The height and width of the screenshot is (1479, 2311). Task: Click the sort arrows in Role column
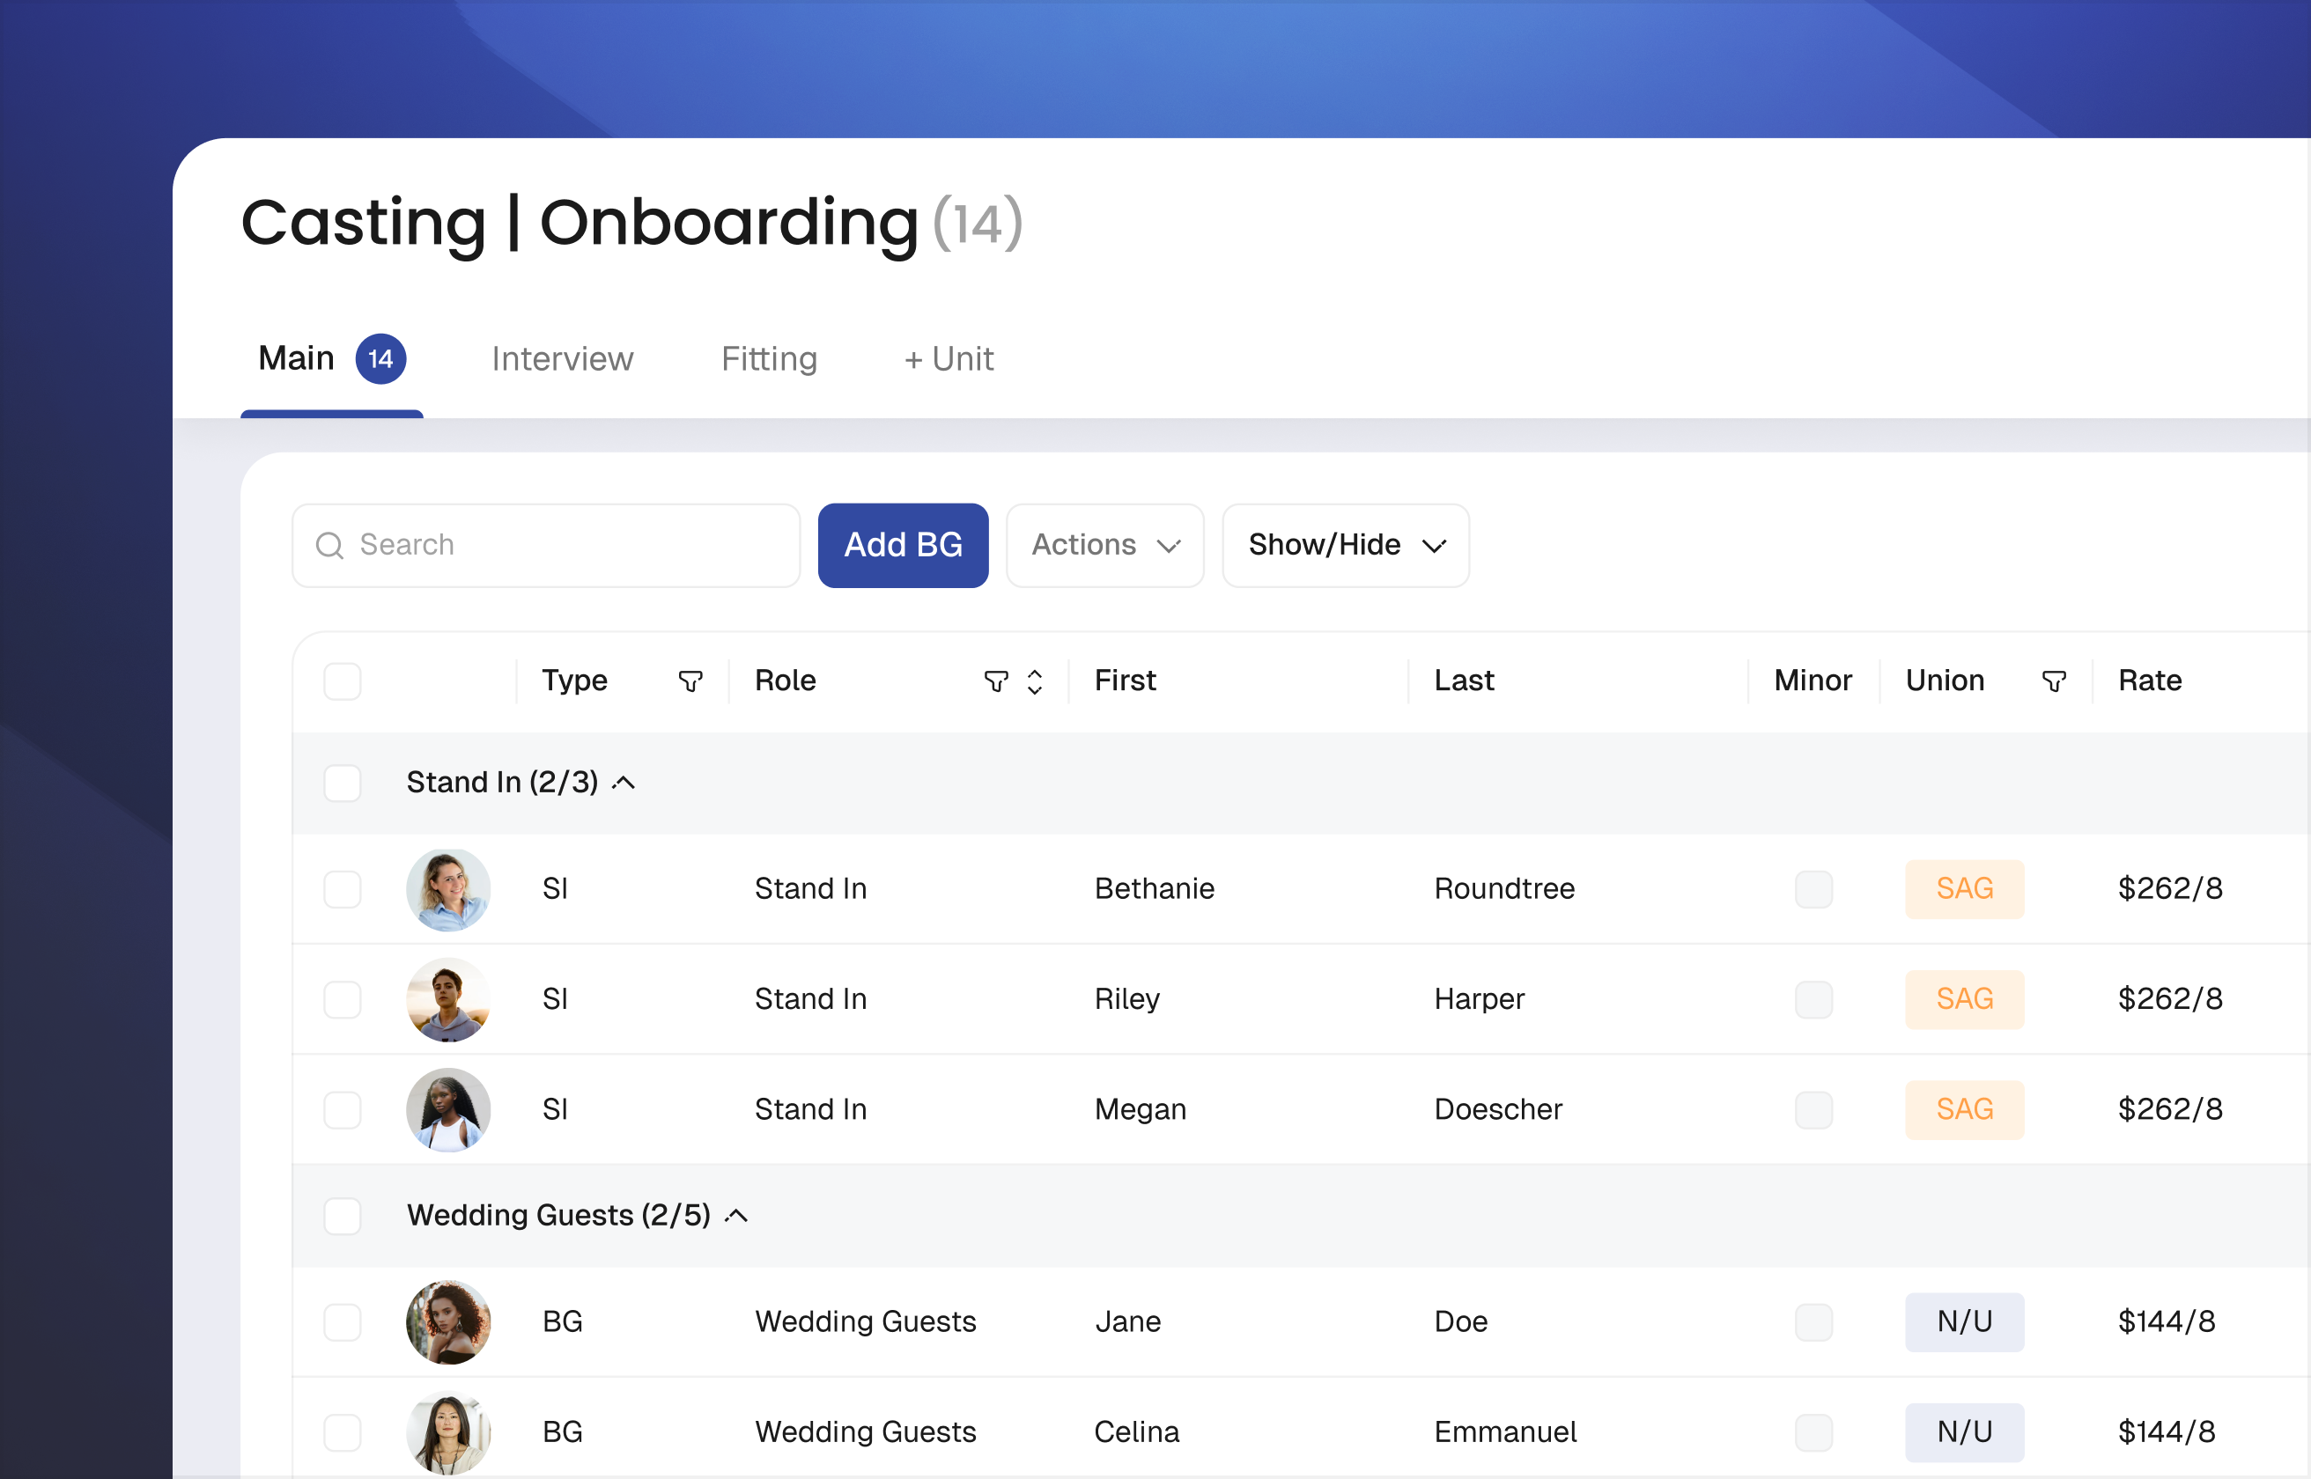tap(1035, 681)
